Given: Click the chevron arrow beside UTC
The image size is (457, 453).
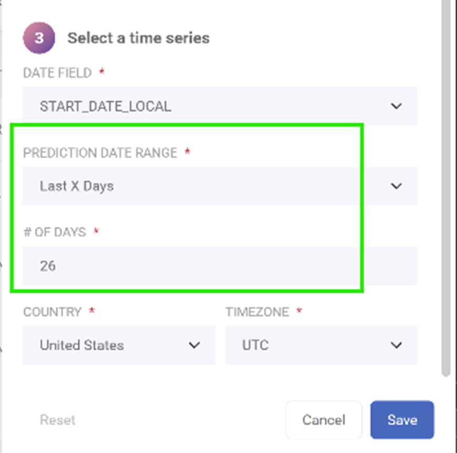Looking at the screenshot, I should pos(396,345).
